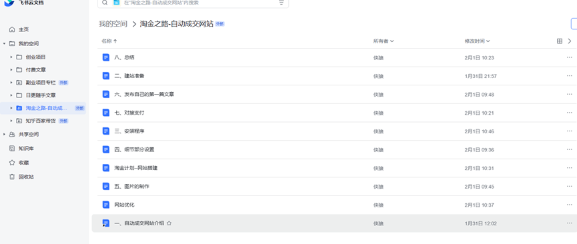Screen dimensions: 577x244
Task: Open the 创业项目 folder
Action: (x=36, y=57)
